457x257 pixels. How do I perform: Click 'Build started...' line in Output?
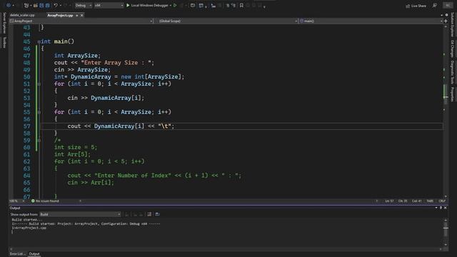[27, 220]
